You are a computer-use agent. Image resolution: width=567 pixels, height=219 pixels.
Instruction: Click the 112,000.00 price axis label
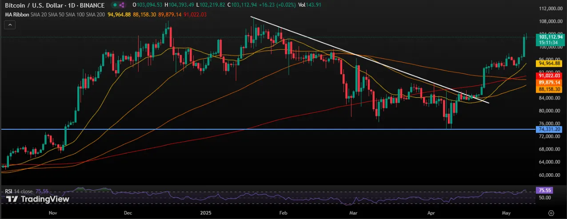(x=551, y=8)
